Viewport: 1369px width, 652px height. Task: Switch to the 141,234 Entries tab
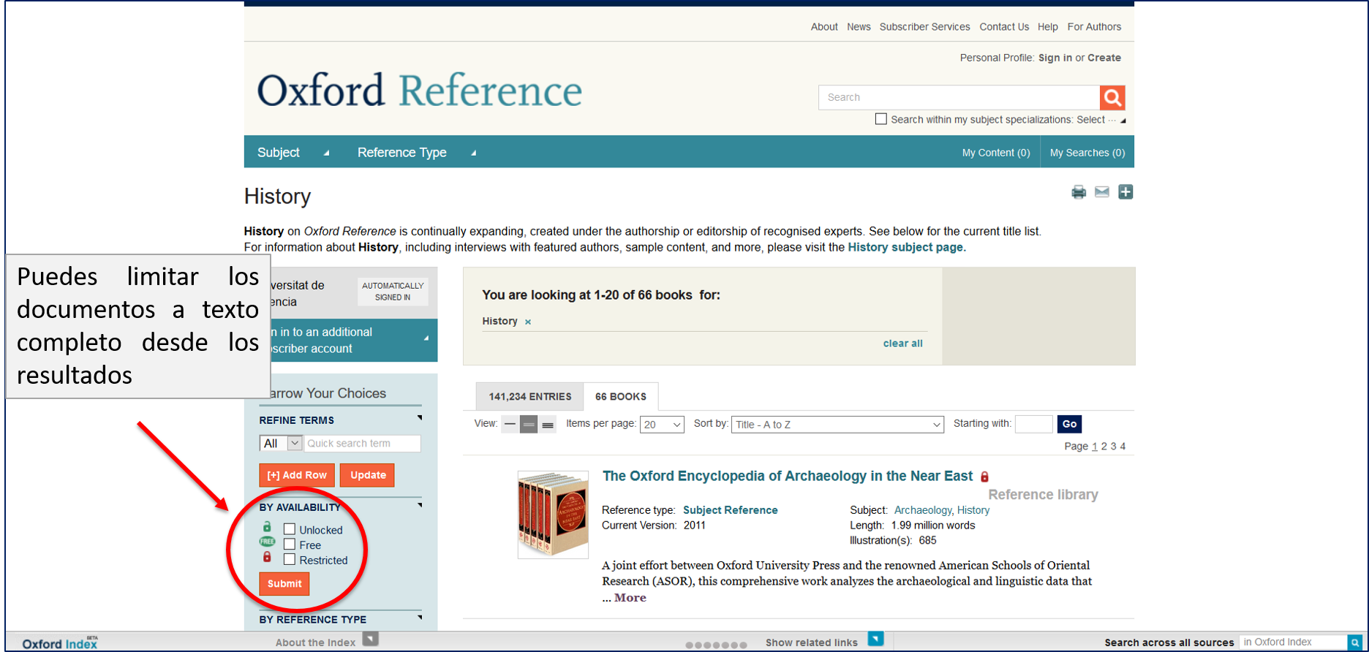pyautogui.click(x=530, y=397)
